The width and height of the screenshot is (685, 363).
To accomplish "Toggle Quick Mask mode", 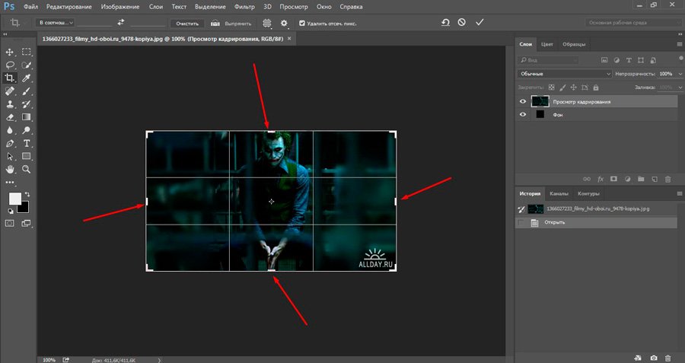I will click(x=9, y=223).
